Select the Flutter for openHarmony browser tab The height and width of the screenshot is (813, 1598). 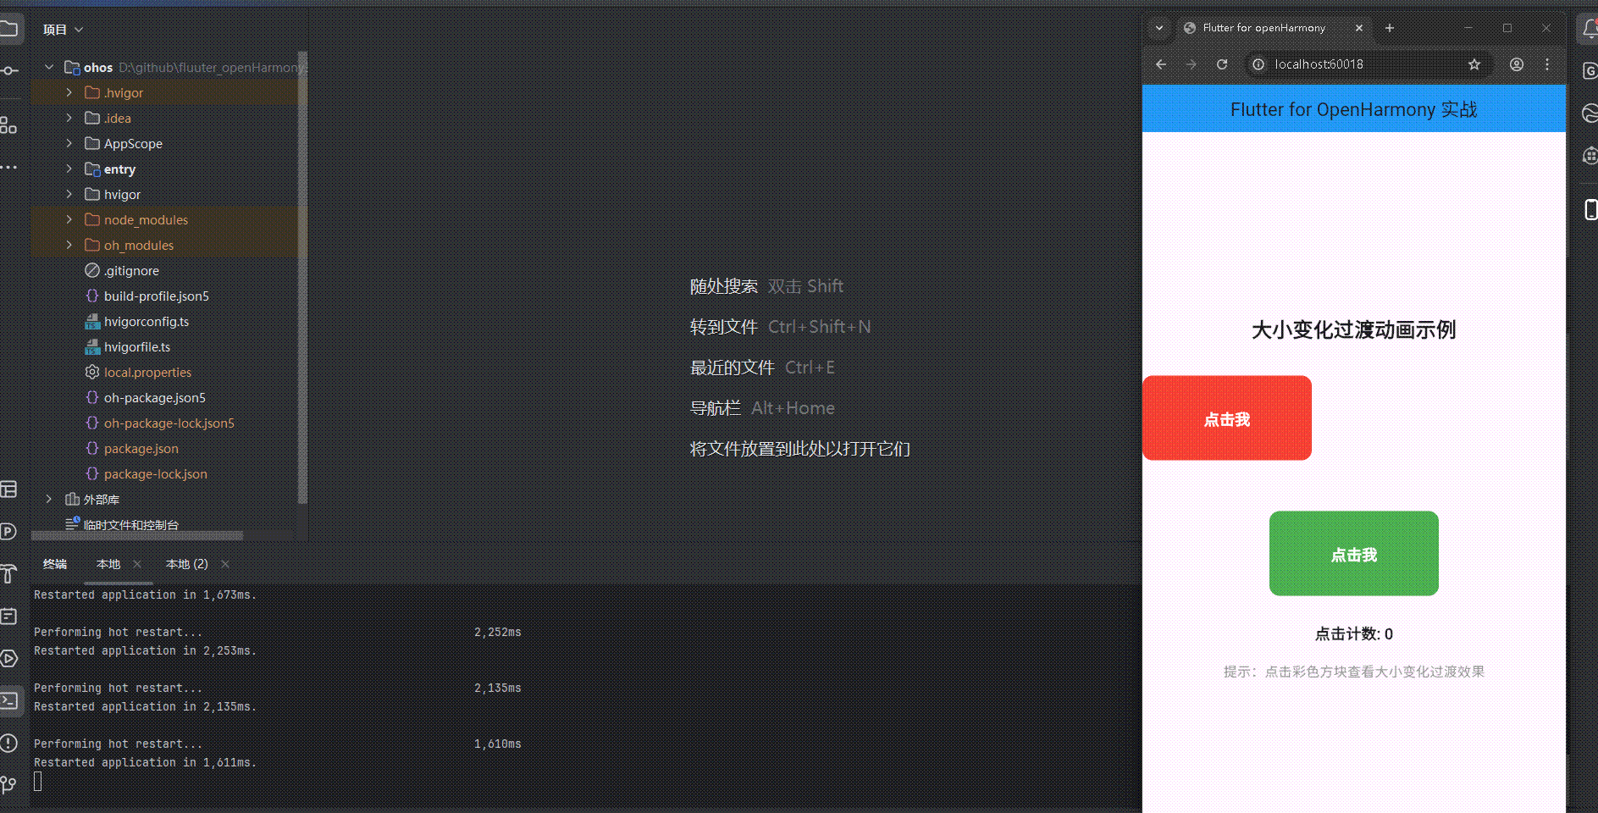pyautogui.click(x=1264, y=28)
